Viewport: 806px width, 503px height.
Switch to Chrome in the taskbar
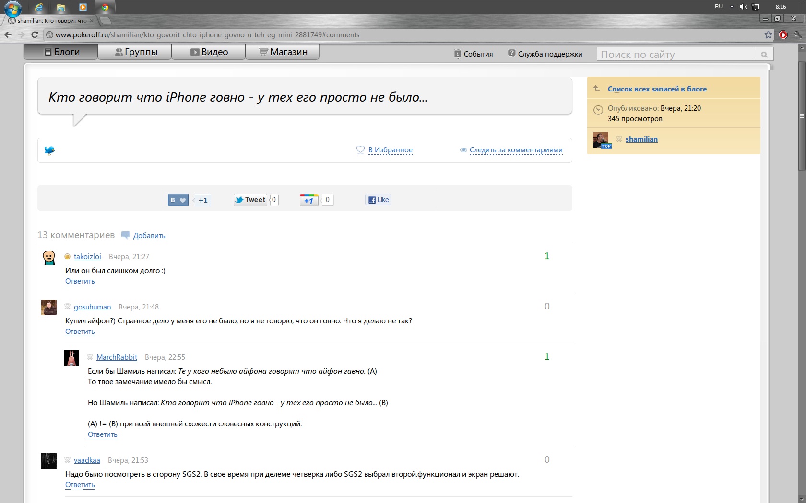pyautogui.click(x=105, y=7)
